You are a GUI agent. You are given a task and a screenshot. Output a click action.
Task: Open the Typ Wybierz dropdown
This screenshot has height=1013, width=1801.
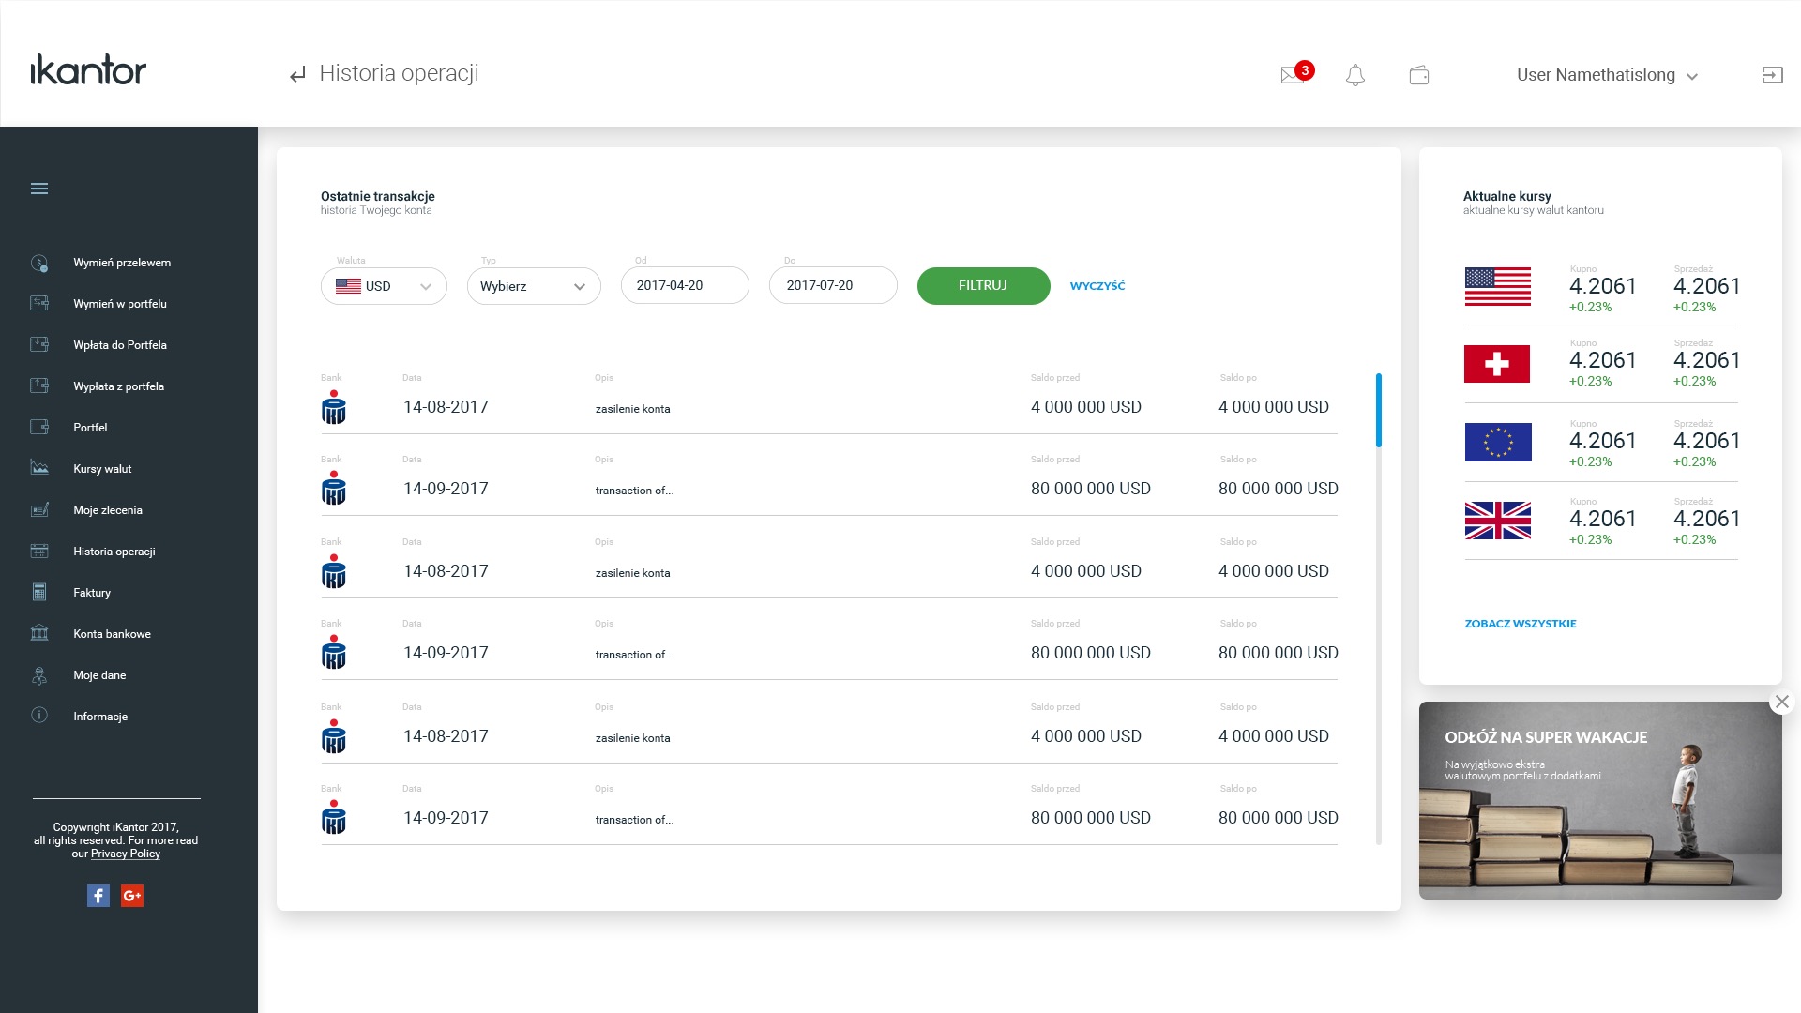click(534, 286)
